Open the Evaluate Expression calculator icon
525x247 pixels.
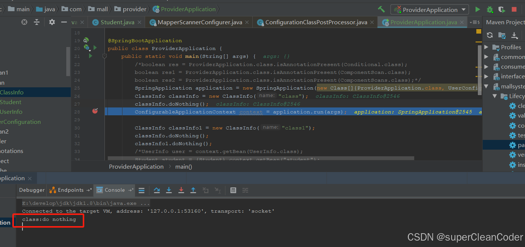point(233,190)
